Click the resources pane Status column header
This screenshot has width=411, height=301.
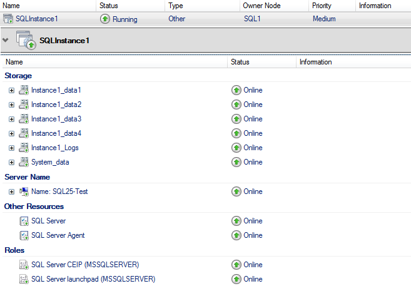[x=262, y=62]
